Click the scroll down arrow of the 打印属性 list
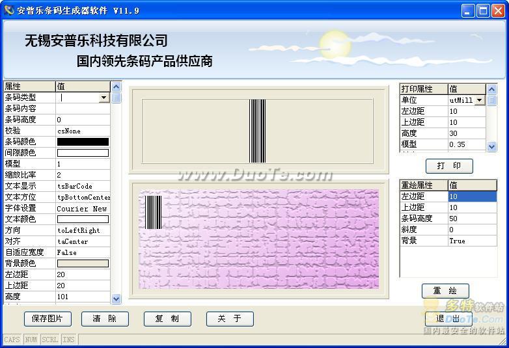Image resolution: width=509 pixels, height=348 pixels. pyautogui.click(x=492, y=146)
